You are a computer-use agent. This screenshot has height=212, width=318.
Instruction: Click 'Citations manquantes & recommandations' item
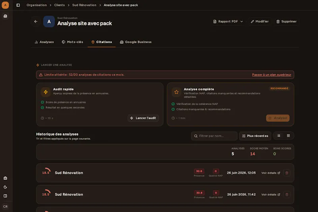click(201, 109)
